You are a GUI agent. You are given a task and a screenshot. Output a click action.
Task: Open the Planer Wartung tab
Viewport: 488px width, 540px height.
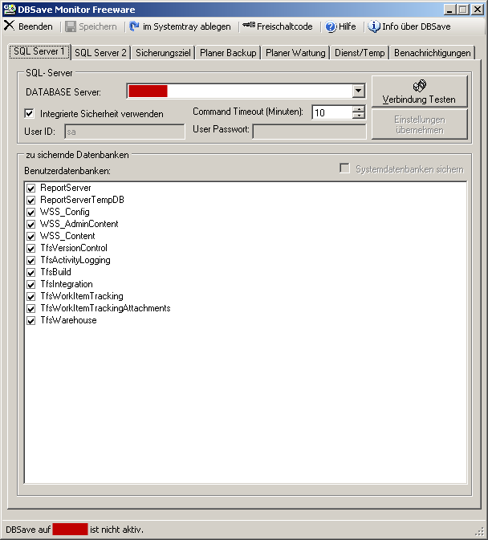coord(295,53)
